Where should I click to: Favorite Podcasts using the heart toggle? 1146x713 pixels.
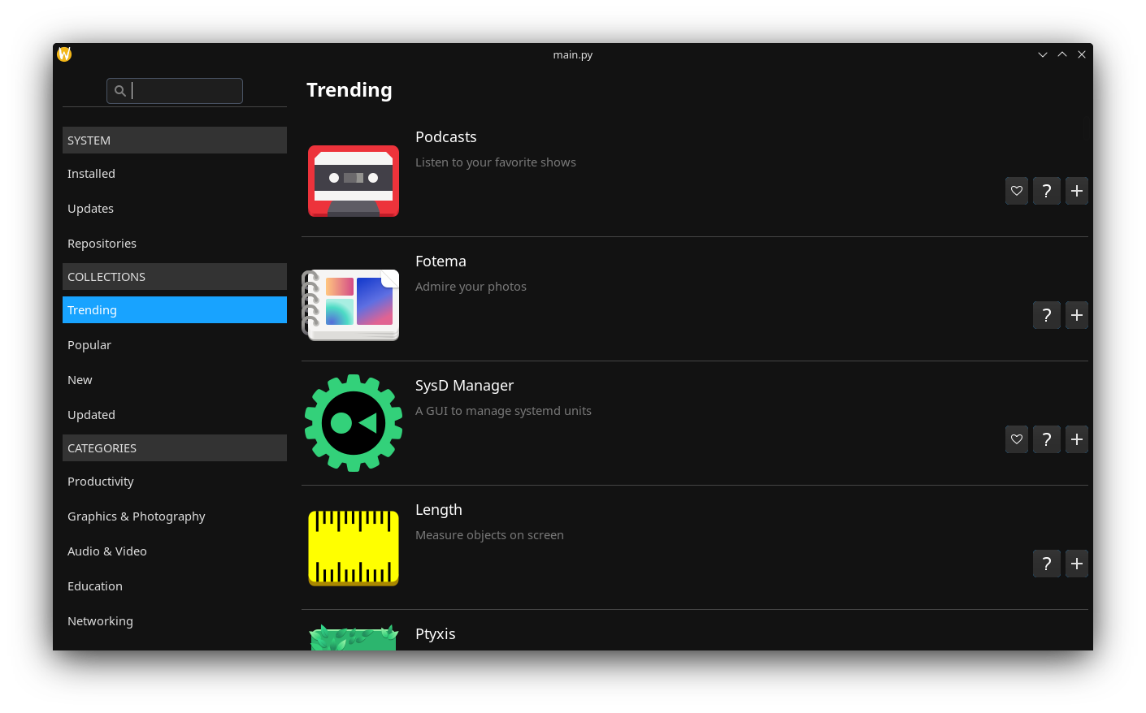1016,190
